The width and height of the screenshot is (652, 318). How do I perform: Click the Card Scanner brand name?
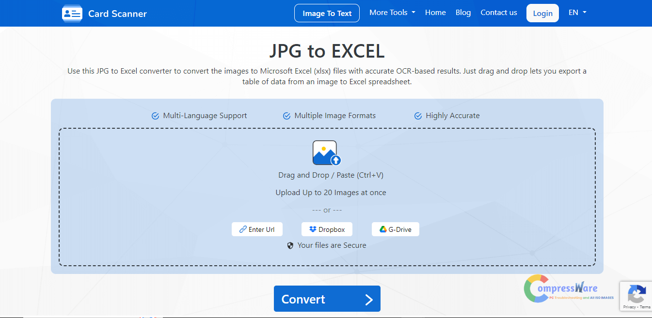(117, 14)
